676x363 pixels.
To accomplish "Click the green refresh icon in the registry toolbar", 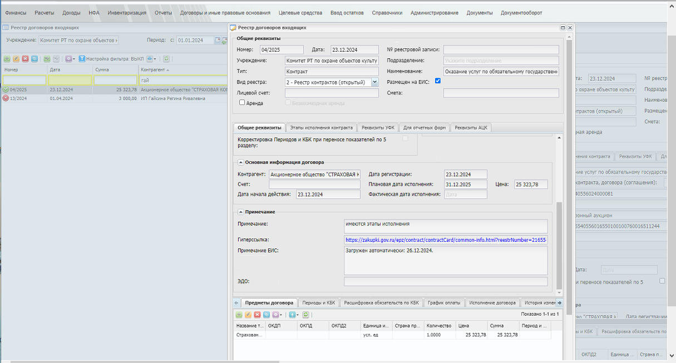I will point(166,58).
